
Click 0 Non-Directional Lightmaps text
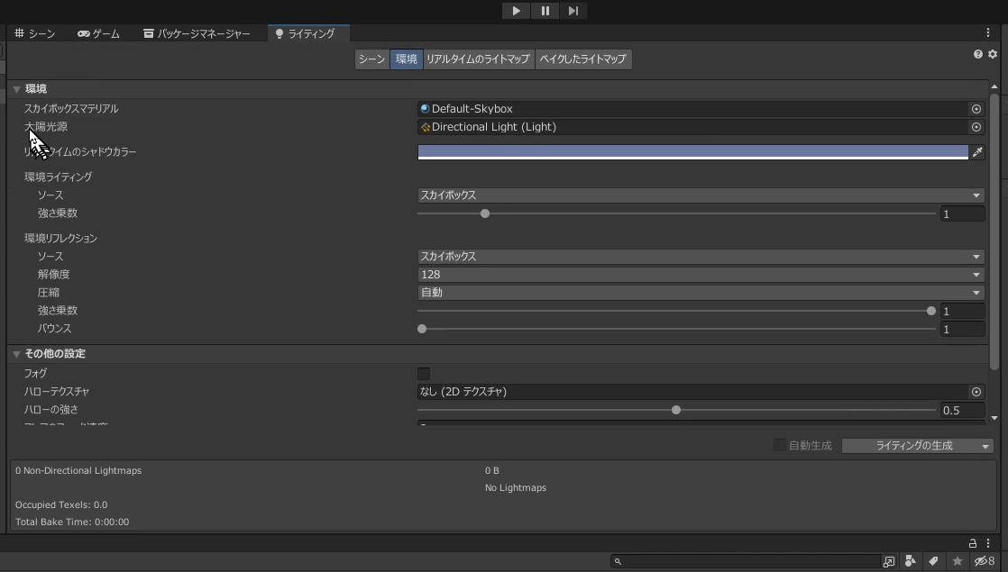(78, 470)
